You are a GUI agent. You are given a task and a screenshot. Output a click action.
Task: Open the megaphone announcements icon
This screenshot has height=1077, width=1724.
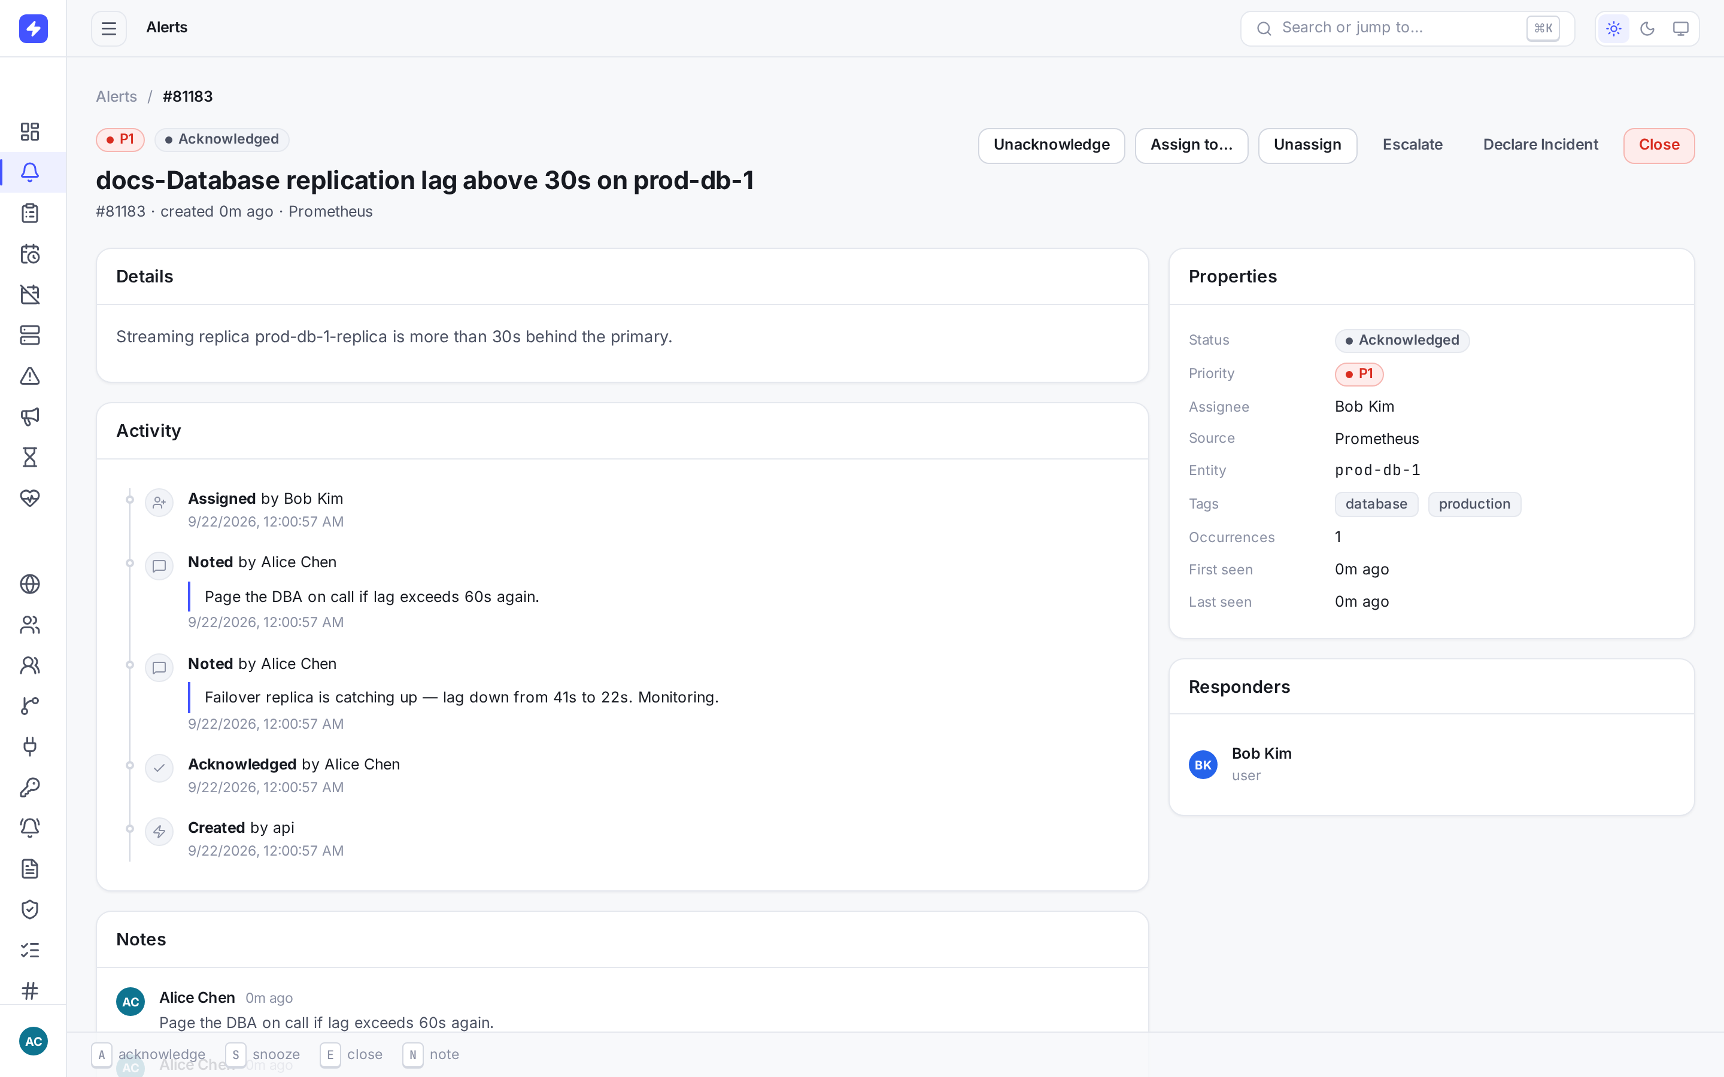(x=30, y=416)
